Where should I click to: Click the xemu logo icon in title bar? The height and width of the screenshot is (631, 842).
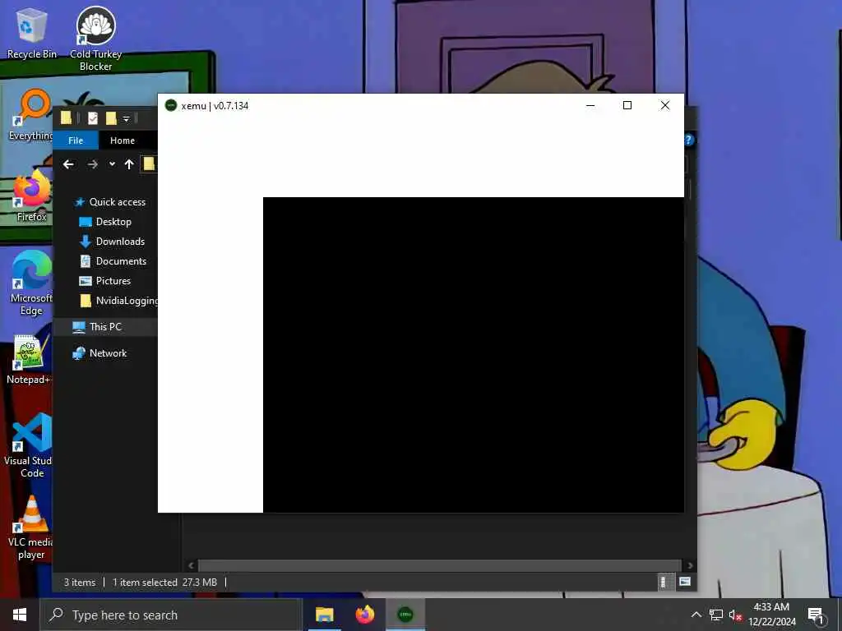point(171,105)
